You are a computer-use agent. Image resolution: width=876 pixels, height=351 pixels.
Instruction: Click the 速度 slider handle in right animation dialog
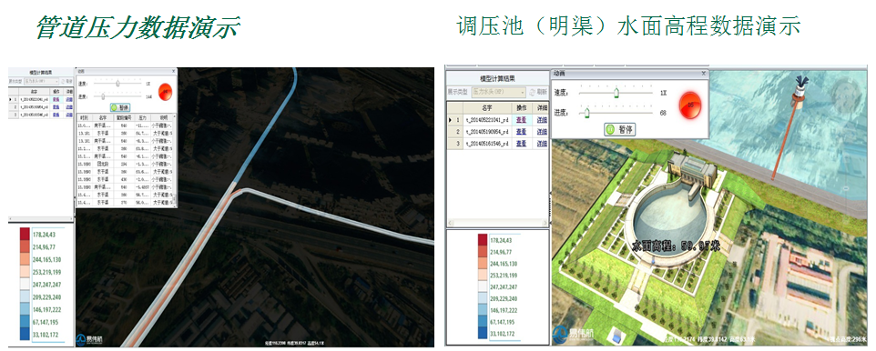616,93
